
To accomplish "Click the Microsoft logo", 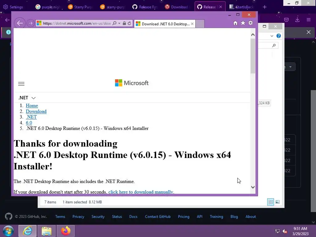I will click(131, 83).
